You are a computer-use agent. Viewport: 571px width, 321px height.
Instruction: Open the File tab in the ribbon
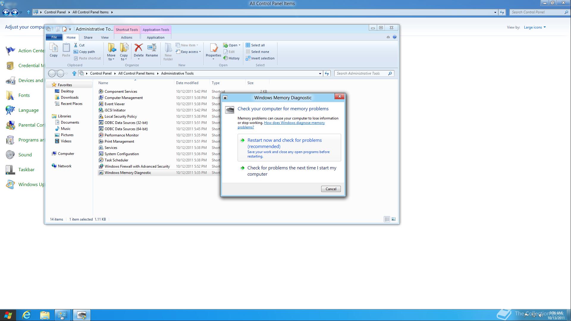point(54,37)
